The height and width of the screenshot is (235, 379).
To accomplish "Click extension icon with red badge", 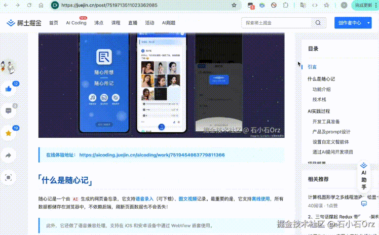I will (251, 6).
